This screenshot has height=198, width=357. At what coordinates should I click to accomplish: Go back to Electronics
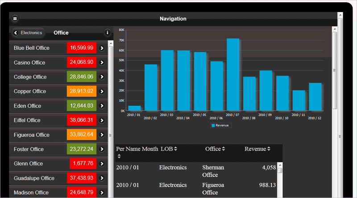[x=29, y=33]
